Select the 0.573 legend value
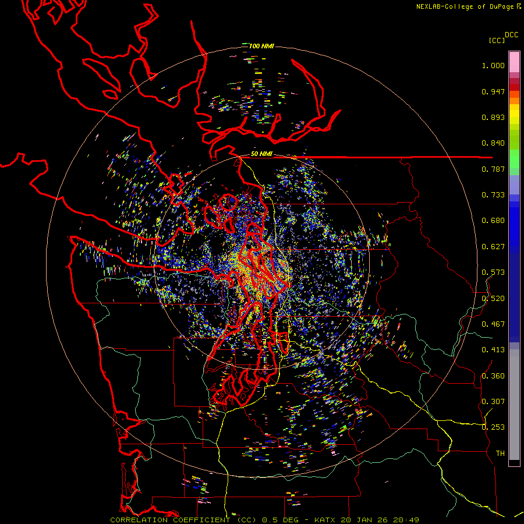The width and height of the screenshot is (524, 524). click(493, 272)
